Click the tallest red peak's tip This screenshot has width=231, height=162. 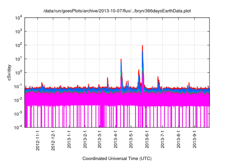click(143, 46)
